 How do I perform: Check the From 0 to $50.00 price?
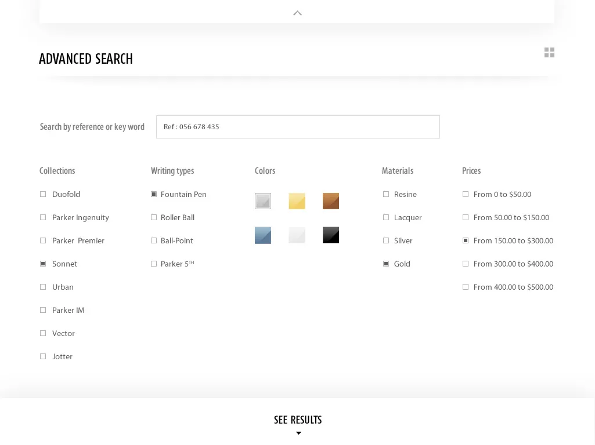tap(466, 194)
